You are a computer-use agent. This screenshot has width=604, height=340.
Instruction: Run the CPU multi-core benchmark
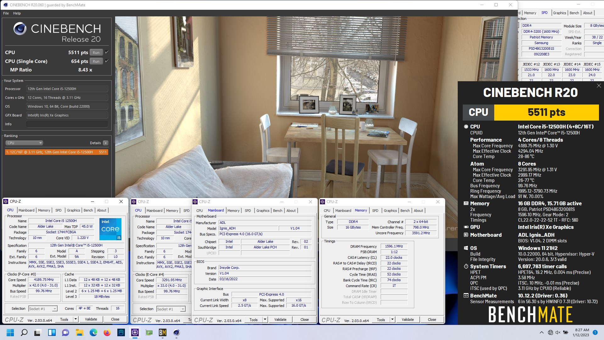(x=96, y=53)
